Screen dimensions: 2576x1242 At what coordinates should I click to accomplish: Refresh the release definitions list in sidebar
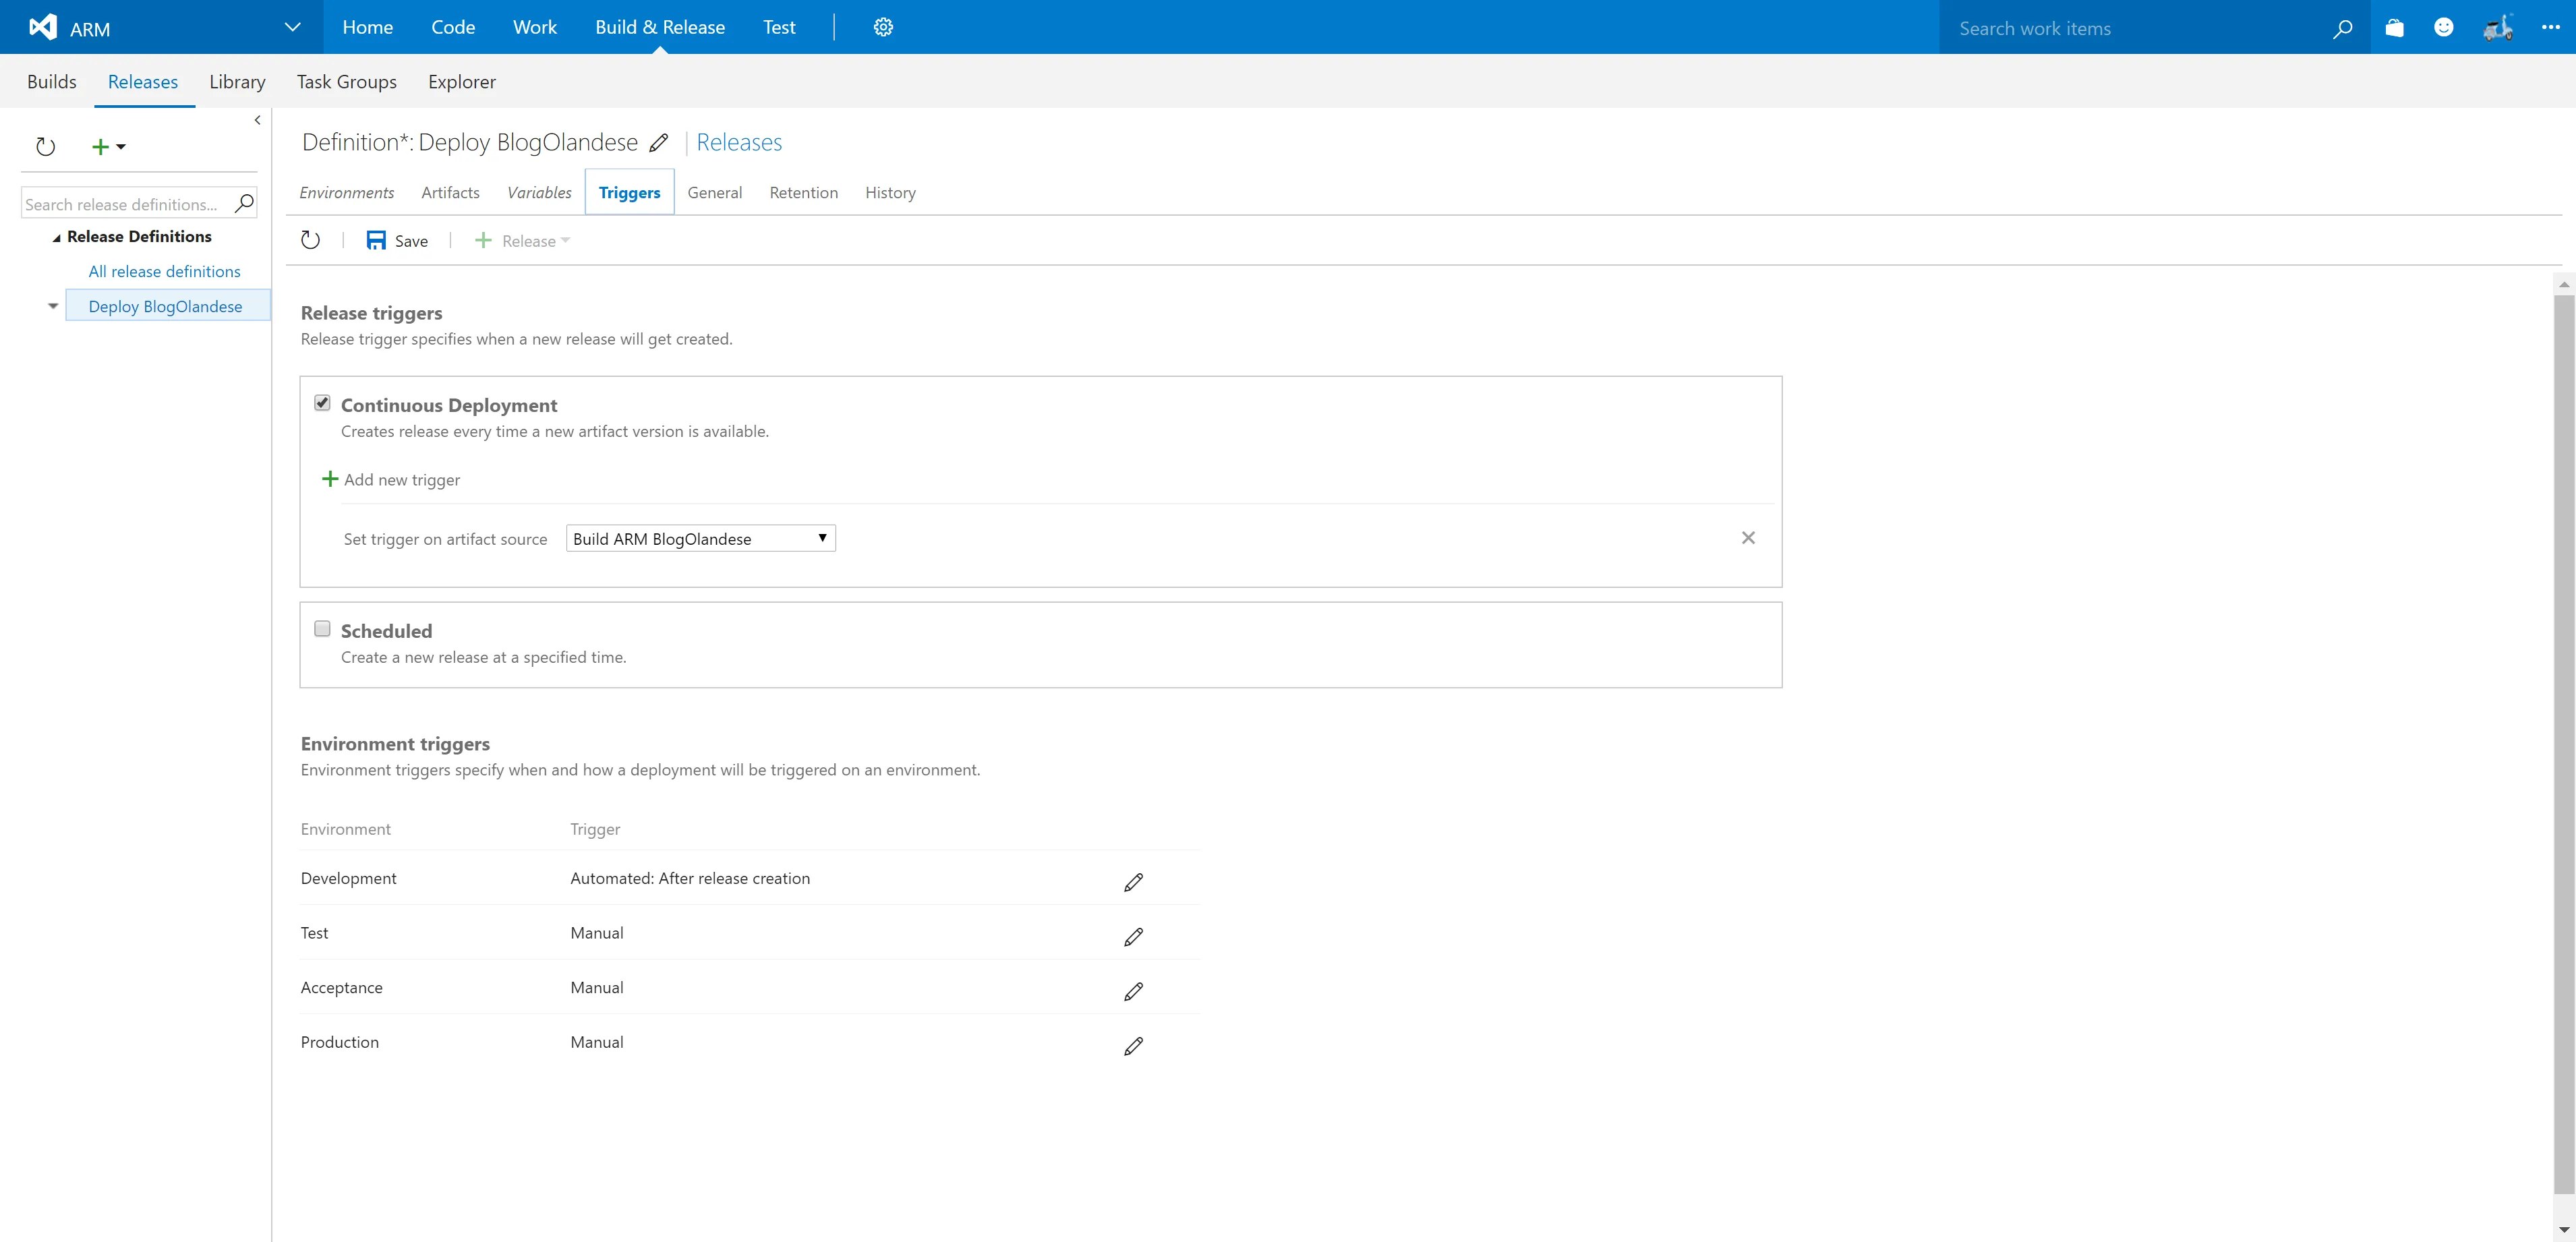pos(45,147)
